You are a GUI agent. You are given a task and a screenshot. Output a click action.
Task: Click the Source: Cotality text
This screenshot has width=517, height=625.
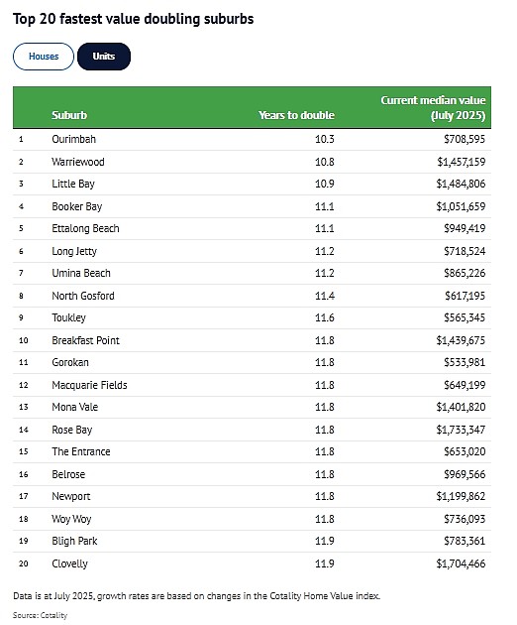coord(41,615)
